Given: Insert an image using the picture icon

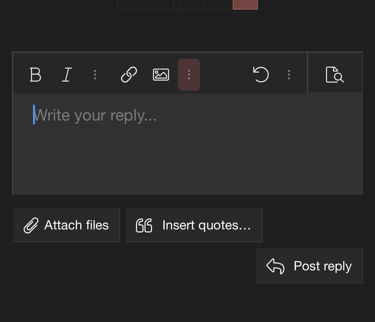Looking at the screenshot, I should 161,75.
